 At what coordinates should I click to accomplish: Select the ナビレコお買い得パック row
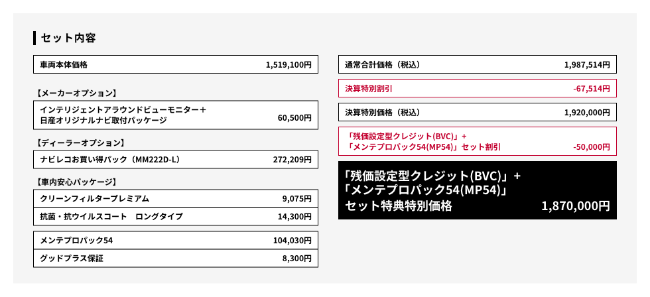176,159
